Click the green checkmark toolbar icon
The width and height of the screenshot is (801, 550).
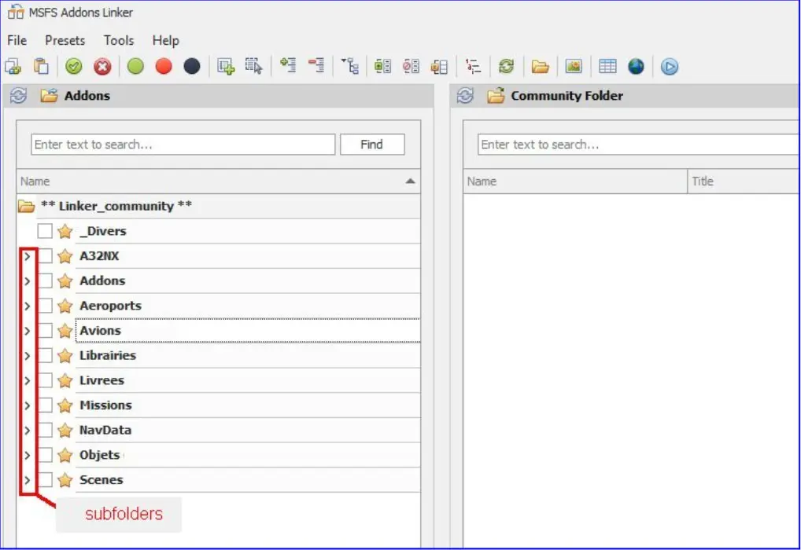73,66
